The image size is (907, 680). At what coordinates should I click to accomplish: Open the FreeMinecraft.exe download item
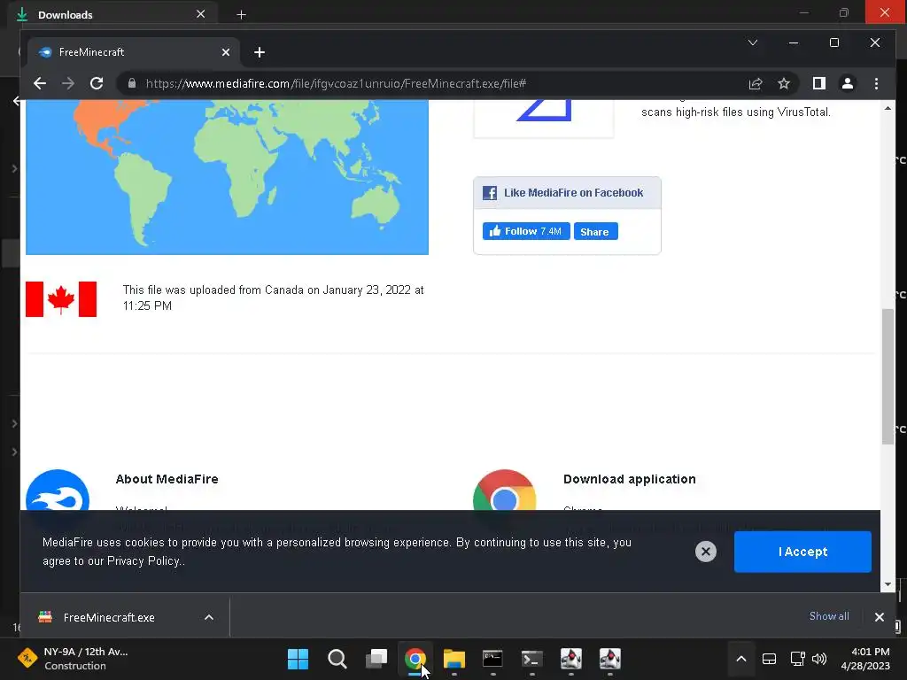(x=110, y=617)
